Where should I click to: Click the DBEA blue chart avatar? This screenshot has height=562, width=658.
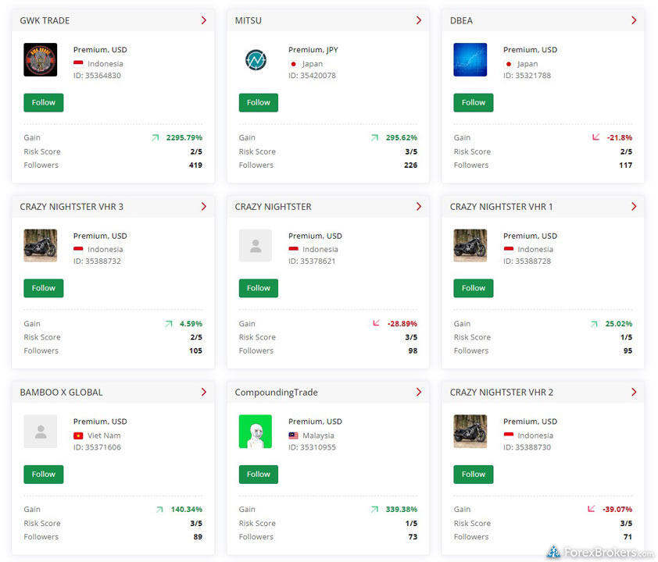(470, 60)
